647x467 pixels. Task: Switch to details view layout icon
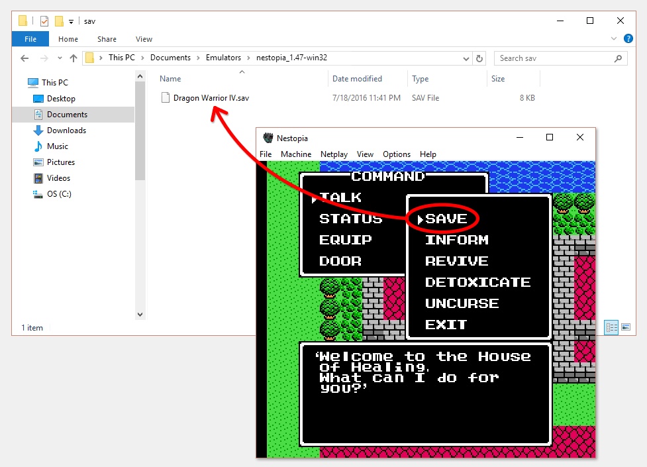tap(611, 327)
